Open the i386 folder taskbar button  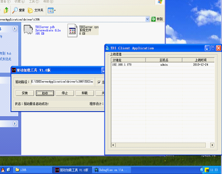pyautogui.click(x=33, y=170)
